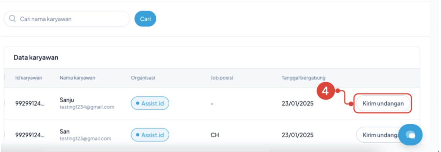Viewport: 441px width, 152px height.
Task: Select Assist.id badge in San's row
Action: [x=150, y=135]
